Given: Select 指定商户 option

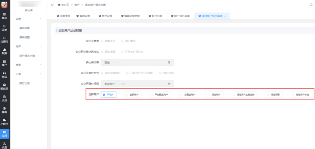Looking at the screenshot, I should (x=214, y=94).
